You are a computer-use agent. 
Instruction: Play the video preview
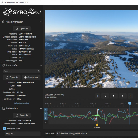(114, 96)
